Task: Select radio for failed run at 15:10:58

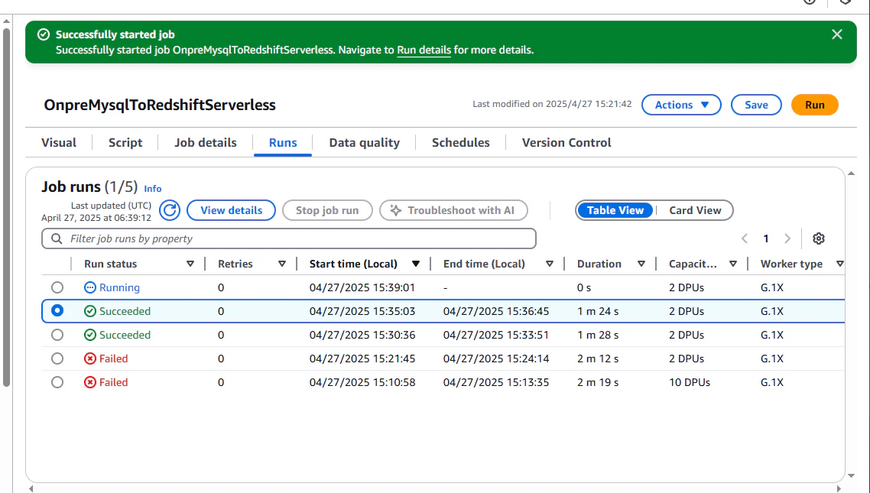Action: coord(57,383)
